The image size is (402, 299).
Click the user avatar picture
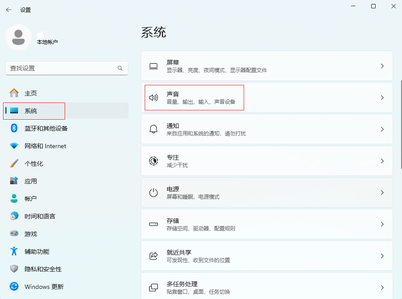[18, 37]
